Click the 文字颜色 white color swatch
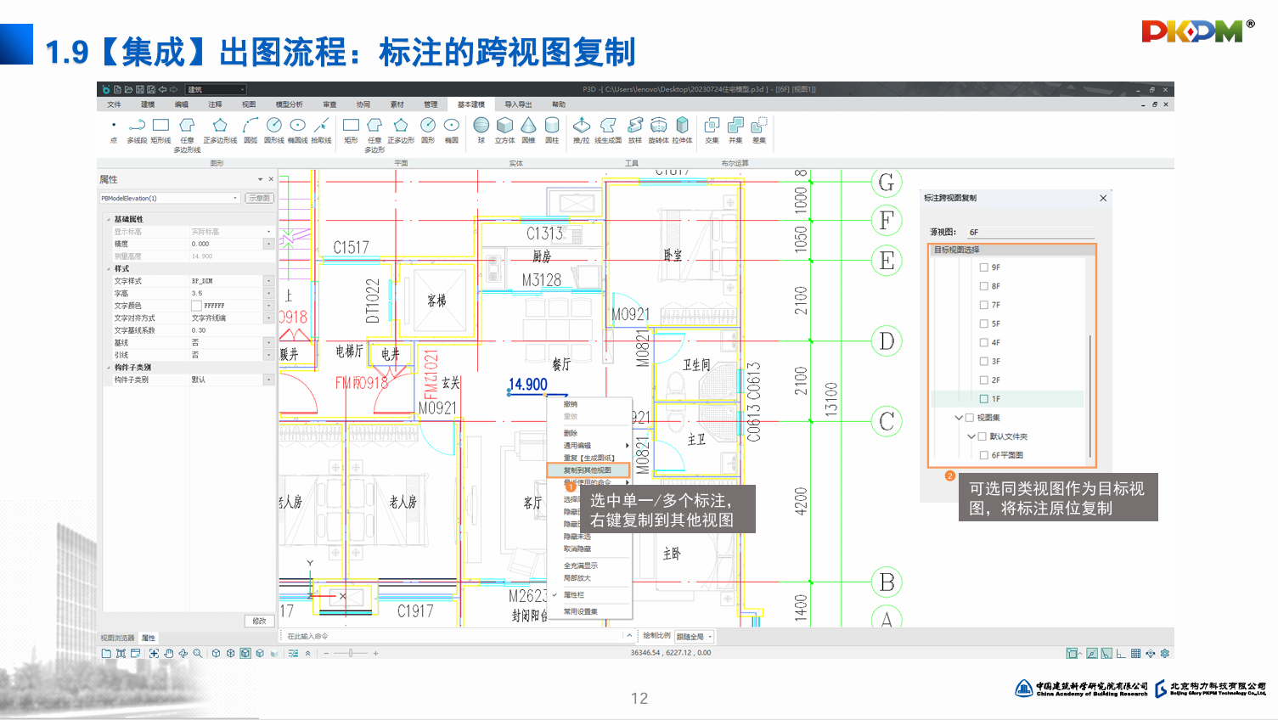 tap(196, 306)
